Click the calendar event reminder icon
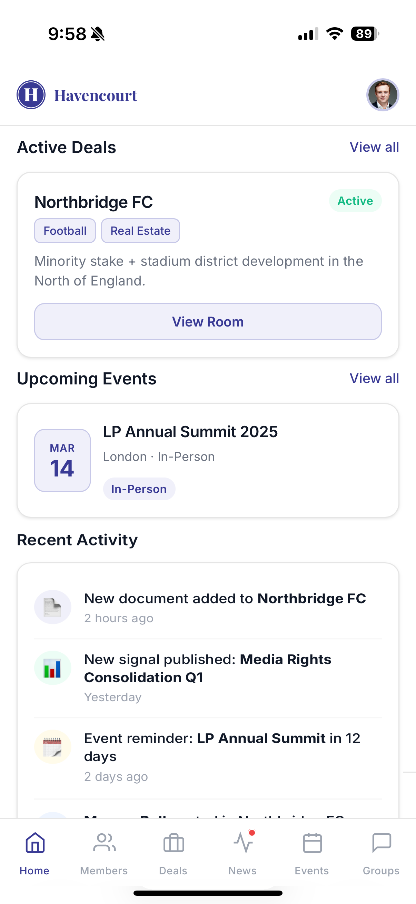 tap(53, 747)
